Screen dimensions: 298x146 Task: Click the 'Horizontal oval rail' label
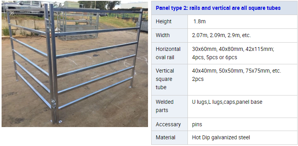(168, 53)
